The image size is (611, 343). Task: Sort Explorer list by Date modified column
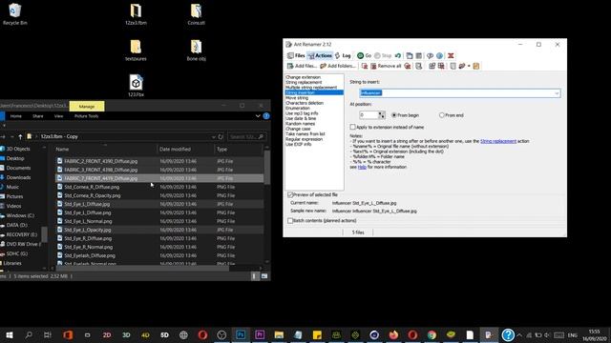coord(175,149)
